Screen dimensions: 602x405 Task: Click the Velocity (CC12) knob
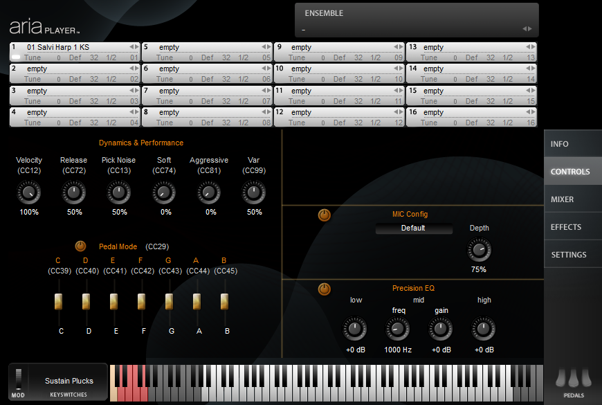pyautogui.click(x=29, y=192)
